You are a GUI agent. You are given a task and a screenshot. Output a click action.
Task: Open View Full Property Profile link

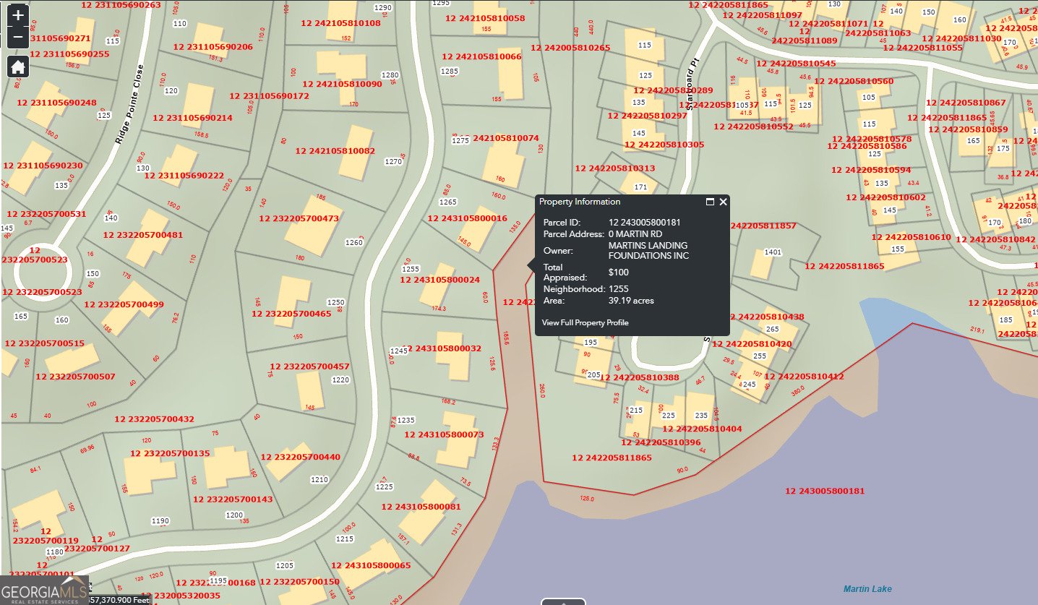tap(585, 322)
